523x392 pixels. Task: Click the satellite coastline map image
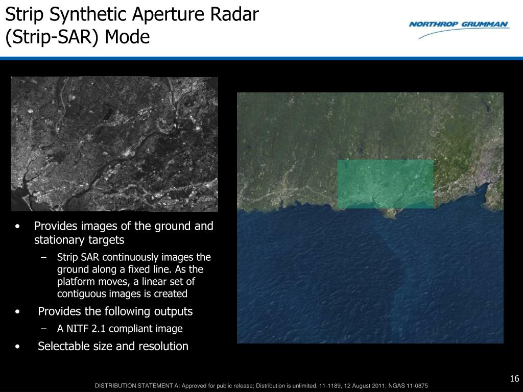coord(370,217)
